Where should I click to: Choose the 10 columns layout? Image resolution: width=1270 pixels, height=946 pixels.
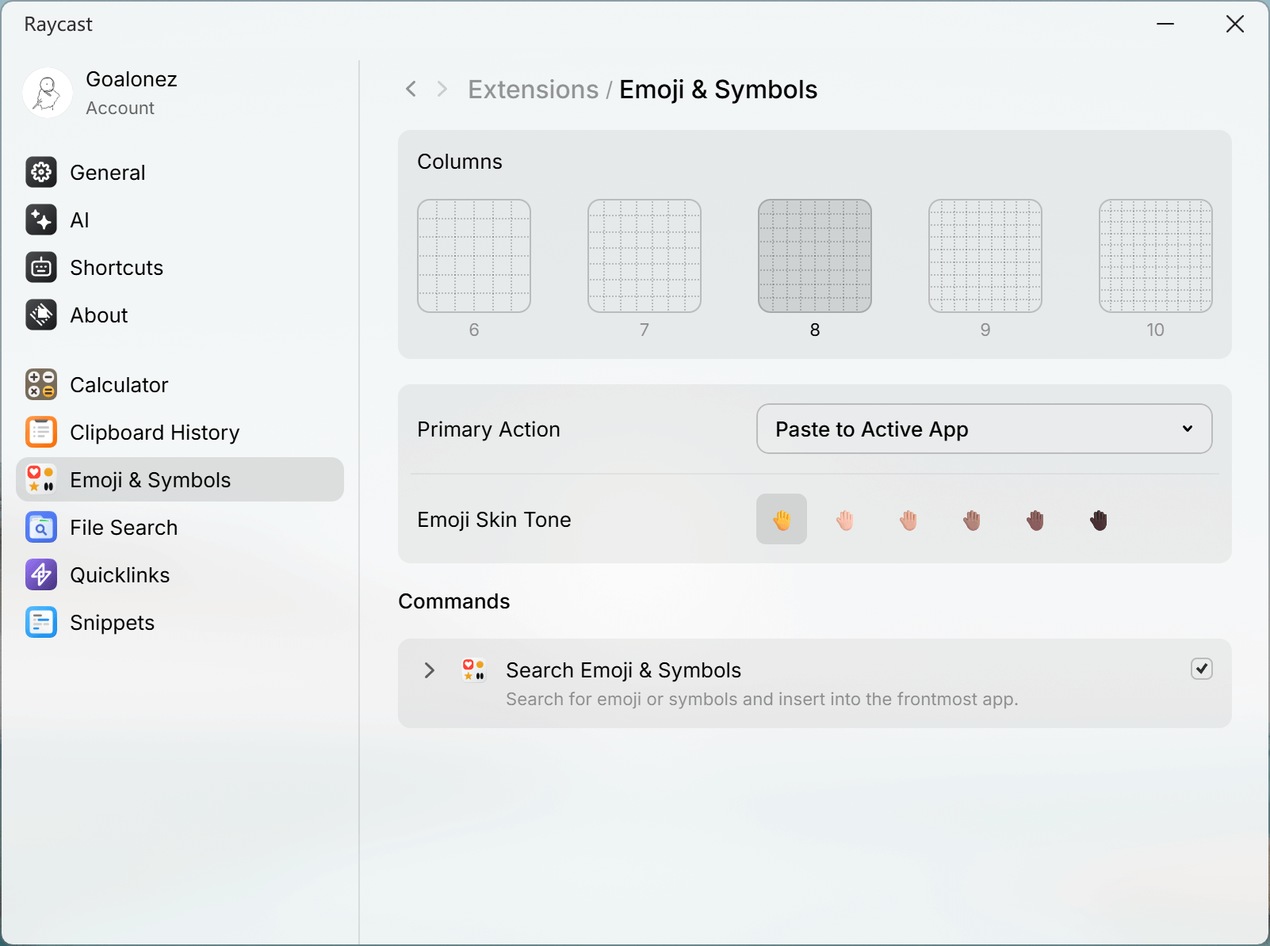click(1156, 256)
